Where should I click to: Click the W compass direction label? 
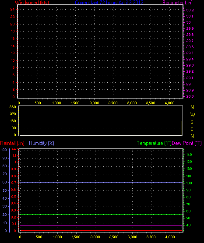click(x=193, y=115)
